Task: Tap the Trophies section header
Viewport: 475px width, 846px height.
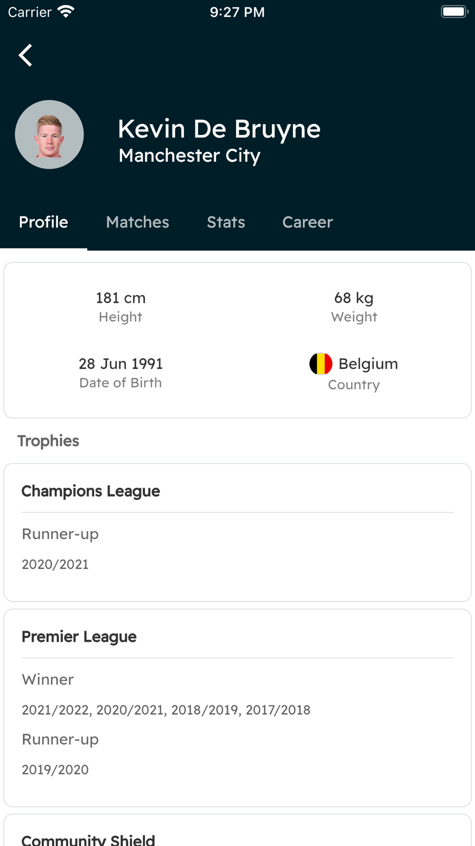Action: point(48,441)
